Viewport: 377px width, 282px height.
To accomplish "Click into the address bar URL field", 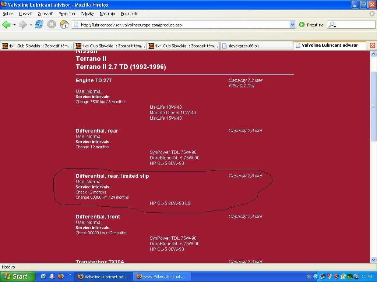I will (x=184, y=25).
